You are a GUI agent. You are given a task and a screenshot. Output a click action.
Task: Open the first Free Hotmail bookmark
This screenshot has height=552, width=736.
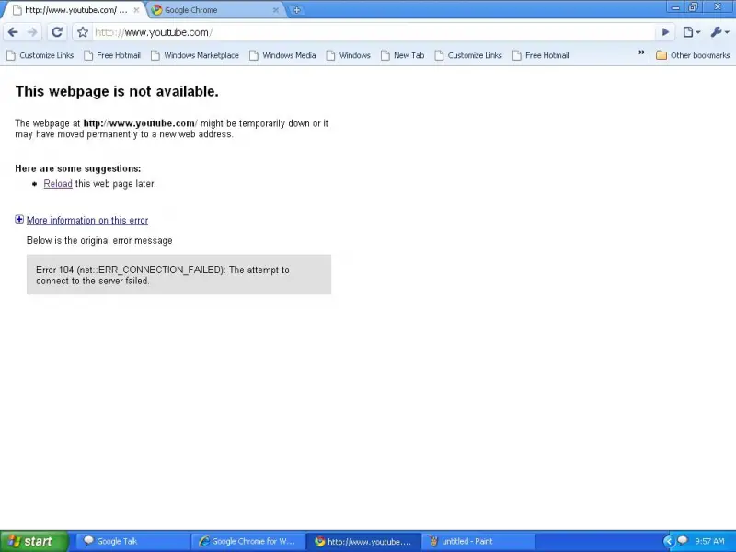112,55
